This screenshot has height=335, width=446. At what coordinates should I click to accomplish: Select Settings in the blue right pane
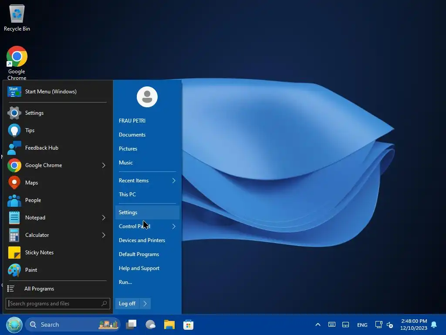point(147,212)
